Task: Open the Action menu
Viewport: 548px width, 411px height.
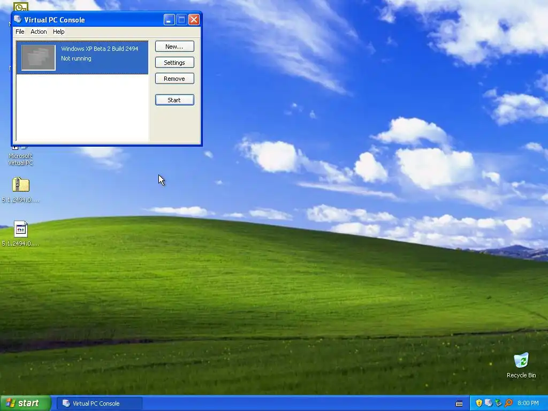Action: (x=39, y=32)
